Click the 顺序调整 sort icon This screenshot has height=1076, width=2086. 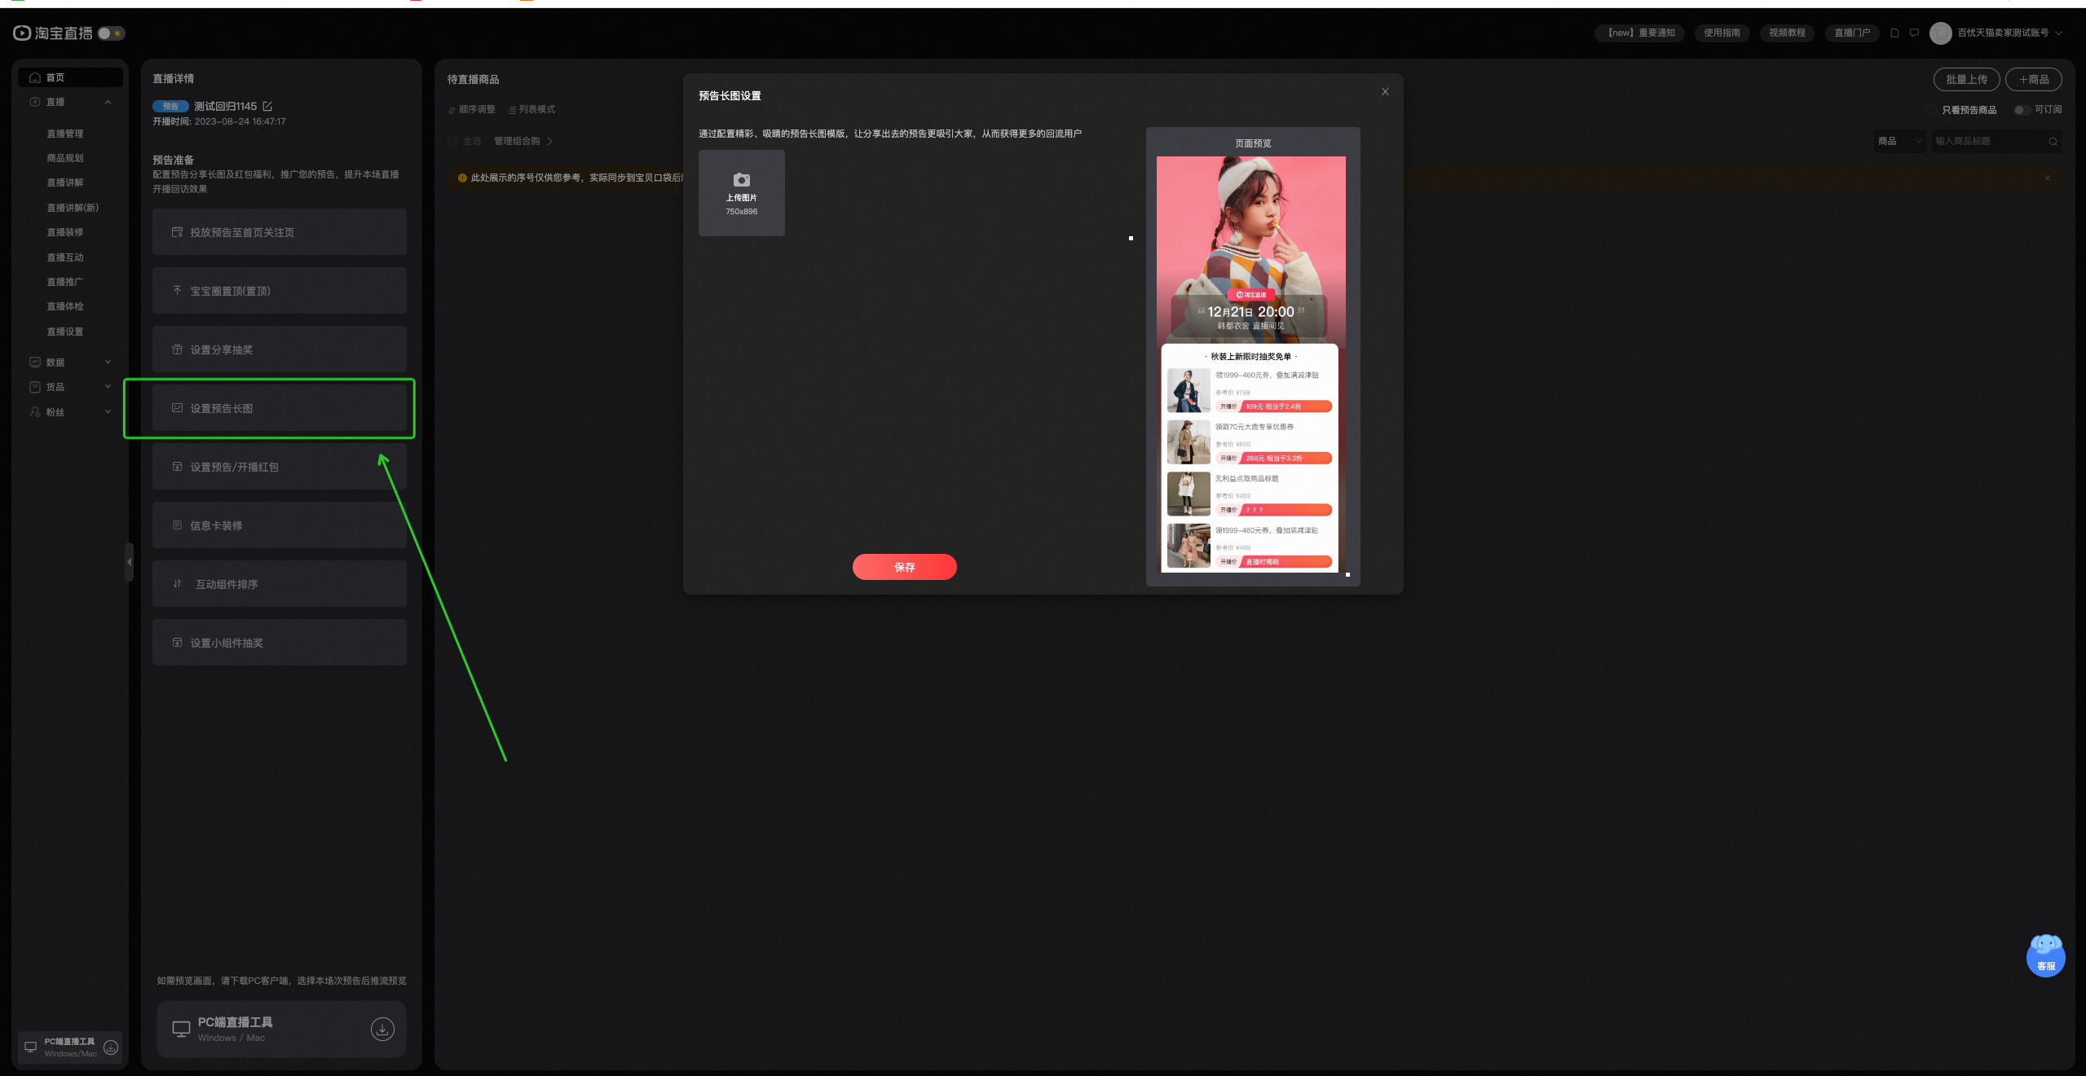point(452,110)
